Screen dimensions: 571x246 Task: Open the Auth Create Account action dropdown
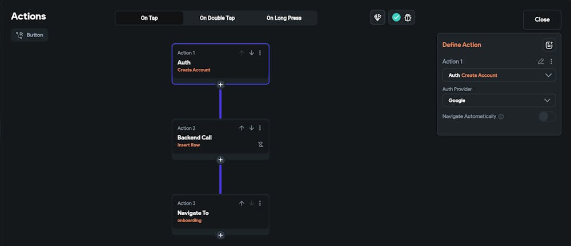click(498, 75)
